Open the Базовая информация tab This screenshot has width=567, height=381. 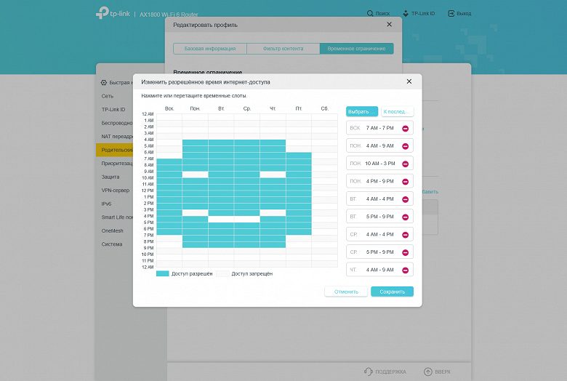pyautogui.click(x=210, y=49)
